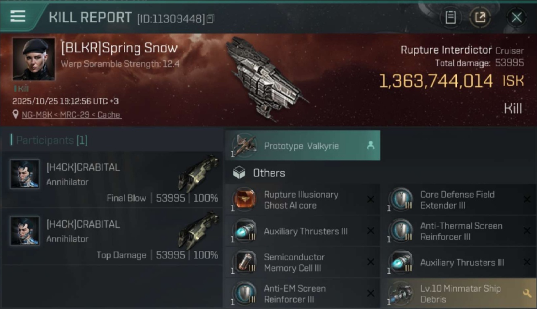Close the kill report panel
537x309 pixels.
tap(516, 17)
